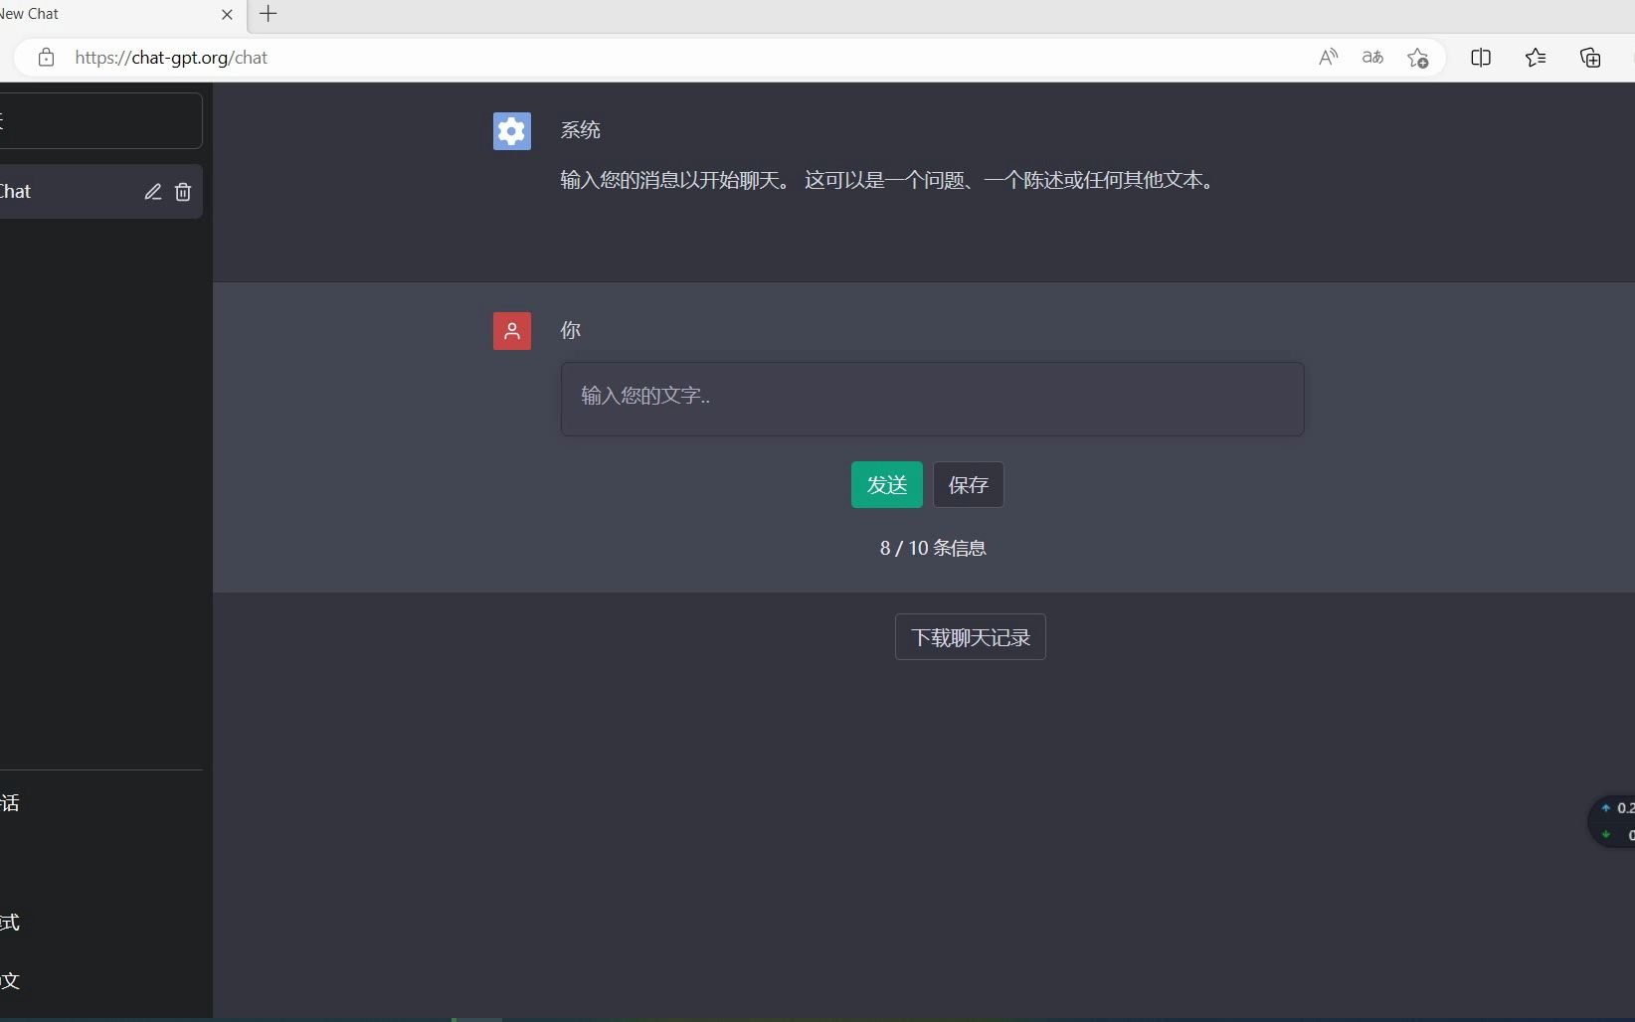This screenshot has height=1022, width=1635.
Task: Click into the message text input box
Action: point(931,399)
